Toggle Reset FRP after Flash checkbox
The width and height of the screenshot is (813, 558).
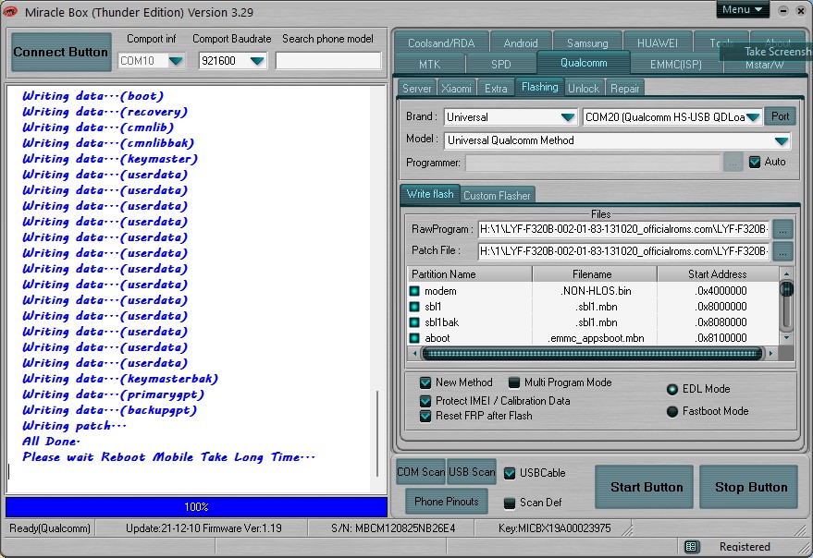click(425, 416)
